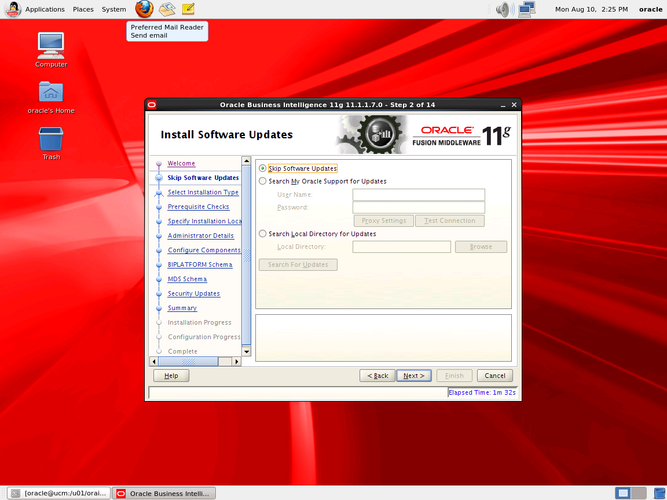Image resolution: width=667 pixels, height=500 pixels.
Task: Click the volume speaker icon
Action: click(505, 9)
